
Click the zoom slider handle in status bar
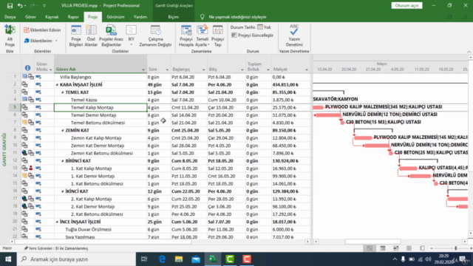point(456,248)
